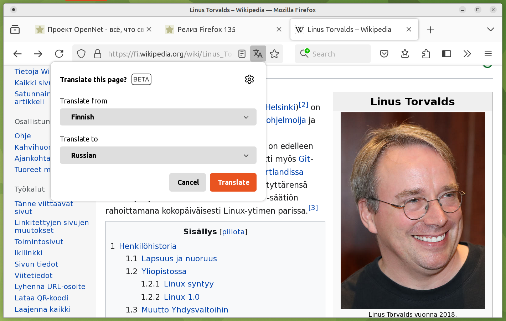Screen dimensions: 506x321
Task: Open Ohje sidebar link
Action: coord(23,136)
